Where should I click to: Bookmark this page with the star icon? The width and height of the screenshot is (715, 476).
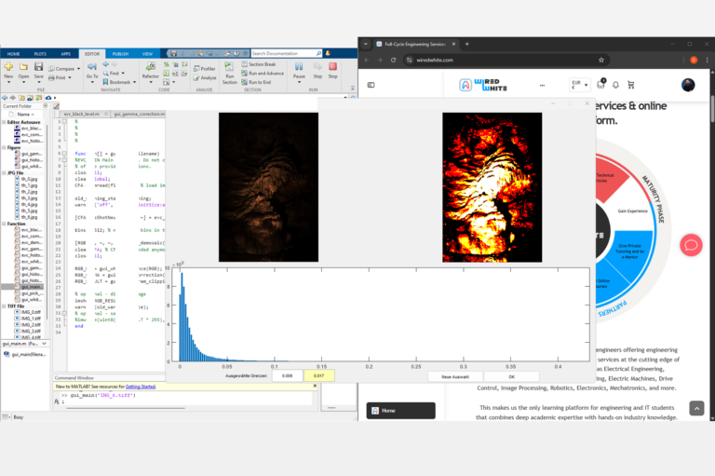(x=601, y=60)
